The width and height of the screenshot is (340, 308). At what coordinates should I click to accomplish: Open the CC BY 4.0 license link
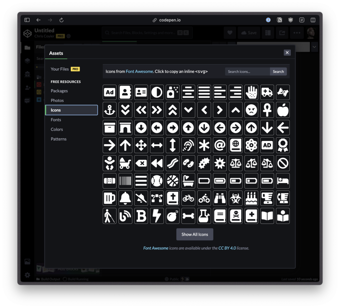pos(227,248)
